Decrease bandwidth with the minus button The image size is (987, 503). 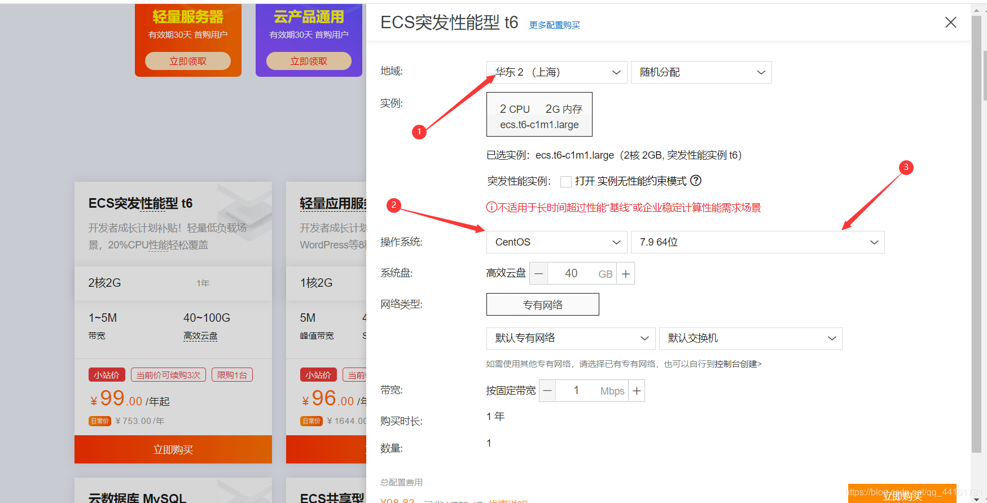coord(547,391)
